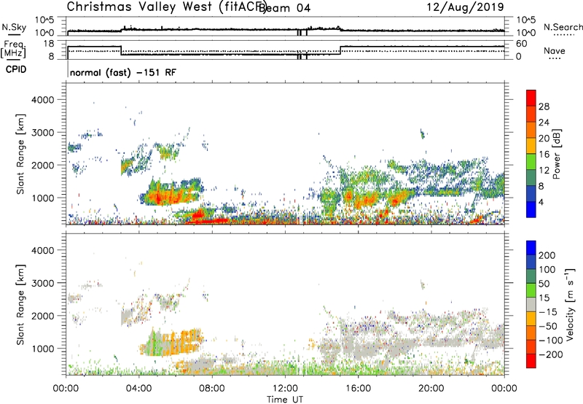Click the -200 tick on Velocity colorbar

click(x=551, y=354)
